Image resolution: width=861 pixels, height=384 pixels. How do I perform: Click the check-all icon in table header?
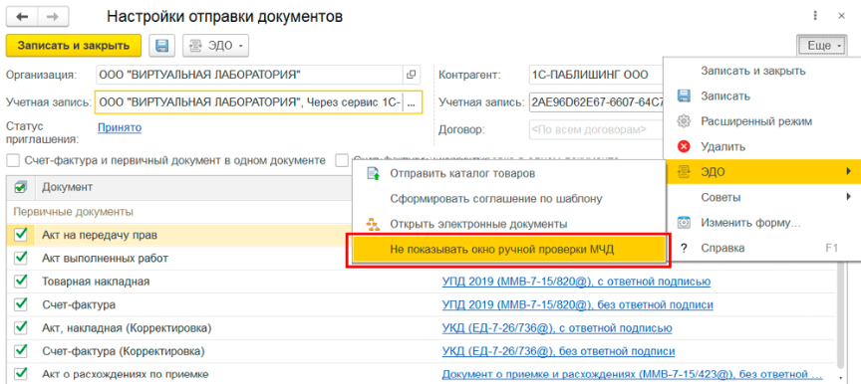(20, 187)
